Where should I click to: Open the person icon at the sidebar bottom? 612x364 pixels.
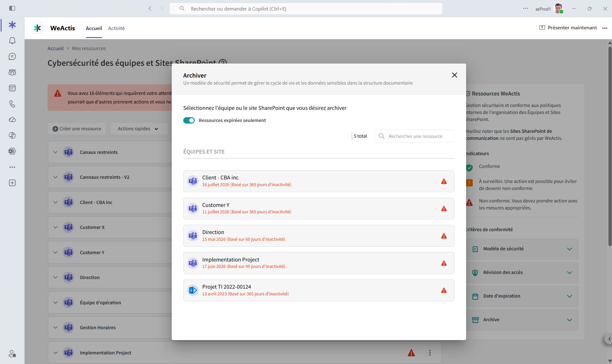[12, 354]
